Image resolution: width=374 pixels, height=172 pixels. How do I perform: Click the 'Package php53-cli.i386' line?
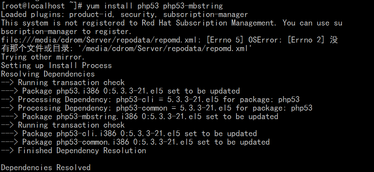coord(129,133)
